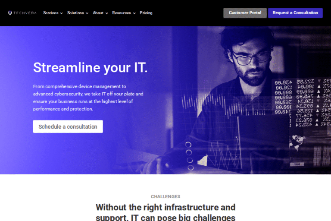Click the CHALLENGES section label

pyautogui.click(x=165, y=196)
